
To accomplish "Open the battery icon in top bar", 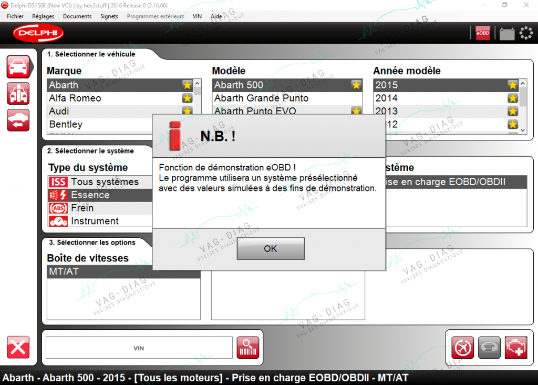I will click(x=507, y=33).
